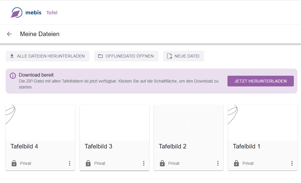
Task: Expand options menu for Tafelbild 2
Action: click(x=218, y=163)
